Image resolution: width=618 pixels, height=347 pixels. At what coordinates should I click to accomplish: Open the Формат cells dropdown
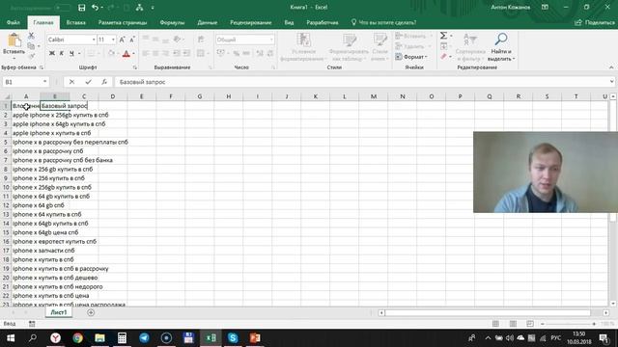tap(411, 57)
